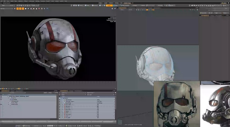Select the Camera item in Items list

click(x=15, y=99)
